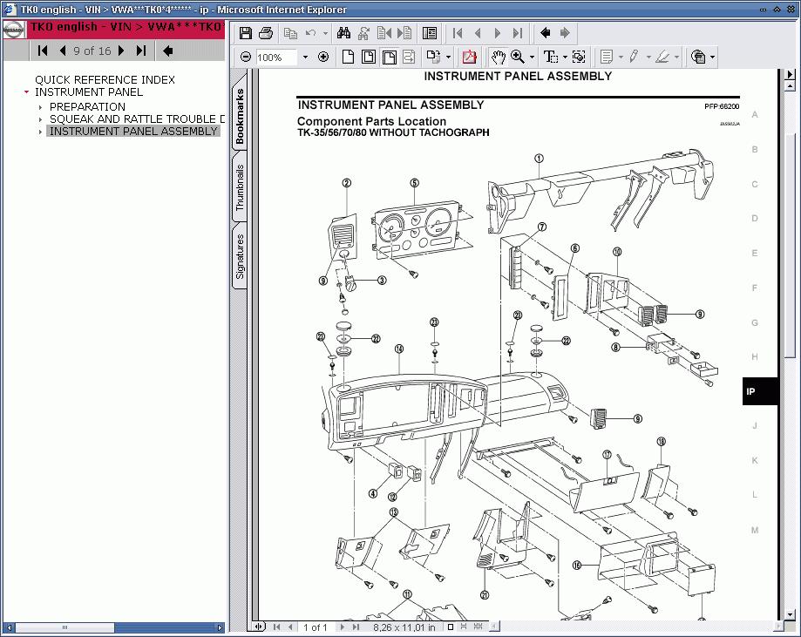Click the rotate view icon
The width and height of the screenshot is (801, 637).
(433, 57)
